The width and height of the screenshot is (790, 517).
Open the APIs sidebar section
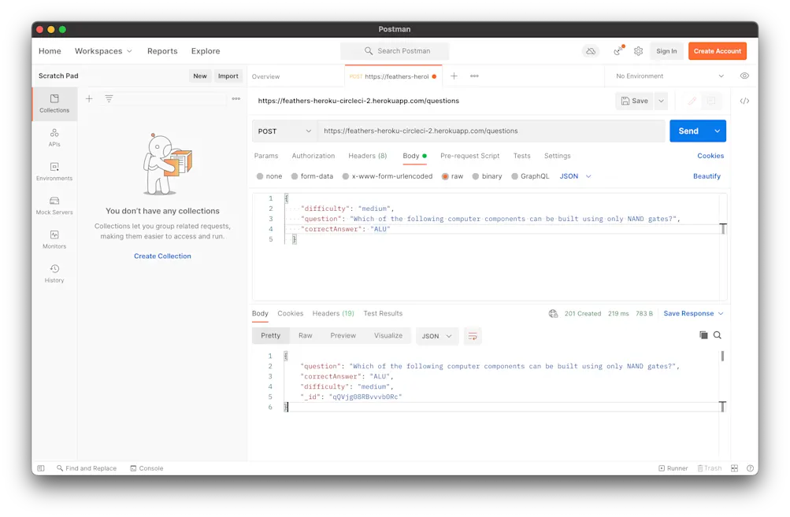point(54,138)
